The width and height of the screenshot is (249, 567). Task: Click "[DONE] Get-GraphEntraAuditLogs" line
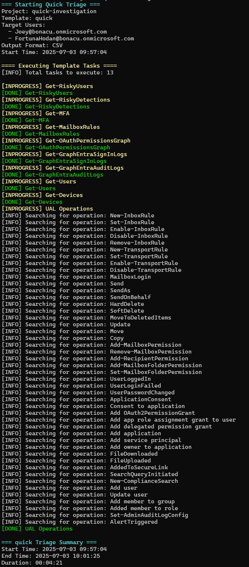click(x=52, y=175)
